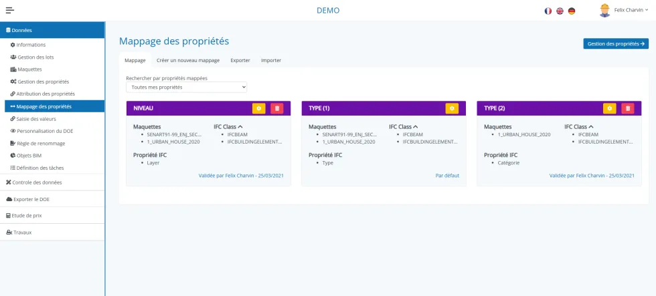Open settings of the TYPE (2) mapping
The height and width of the screenshot is (296, 656).
(610, 108)
